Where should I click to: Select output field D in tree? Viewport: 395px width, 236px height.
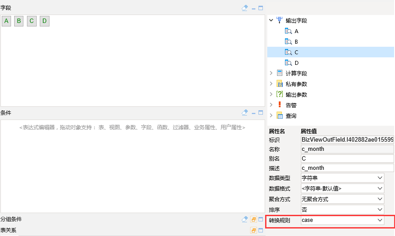pyautogui.click(x=297, y=63)
